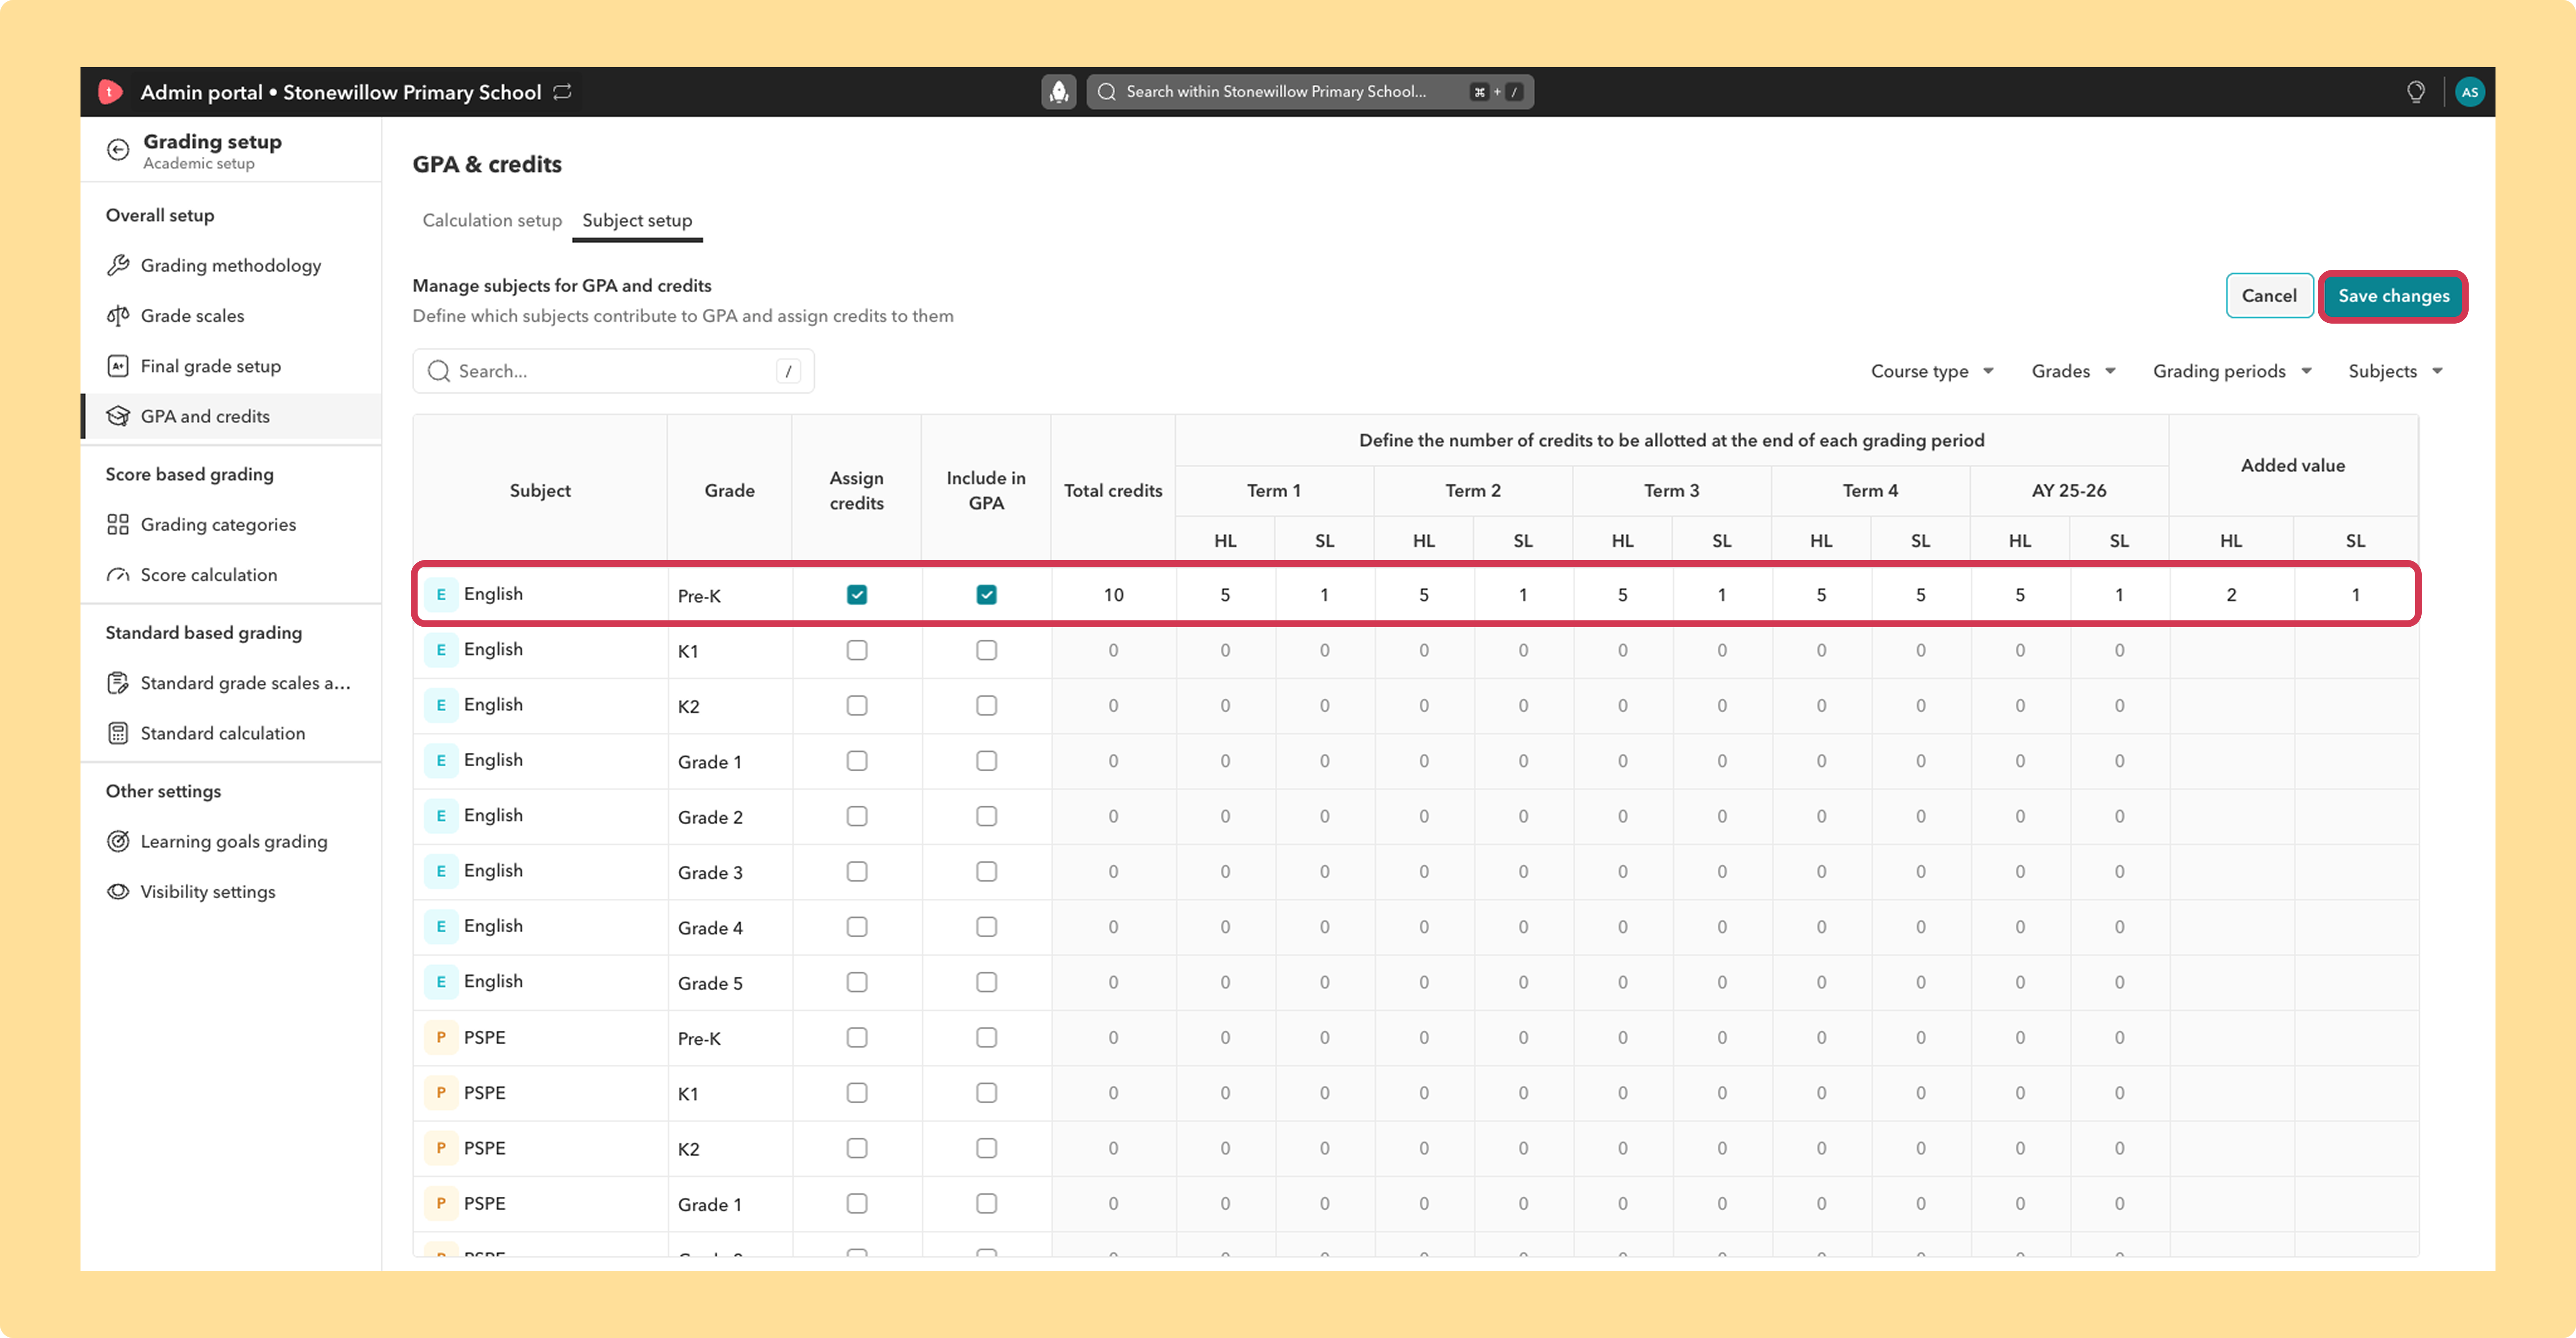Click the P badge for PSPE K2
Viewport: 2576px width, 1338px height.
click(x=441, y=1148)
